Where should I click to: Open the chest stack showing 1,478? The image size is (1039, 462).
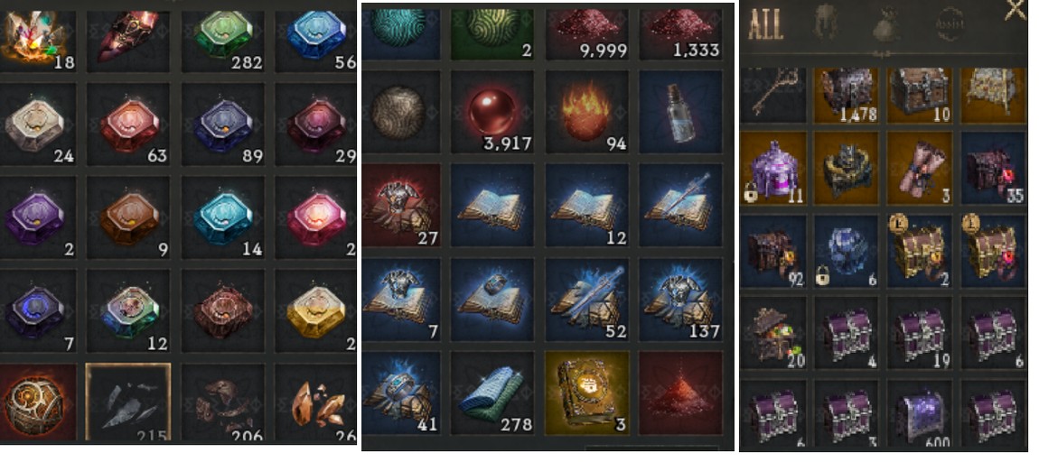click(847, 95)
